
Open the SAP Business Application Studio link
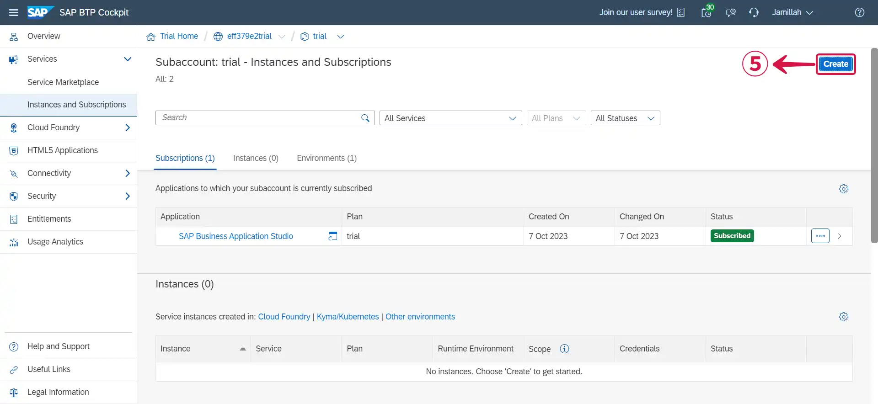pos(236,236)
